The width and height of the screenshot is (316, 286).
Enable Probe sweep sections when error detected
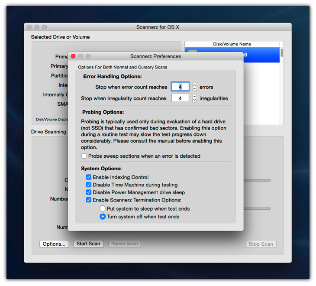click(84, 156)
